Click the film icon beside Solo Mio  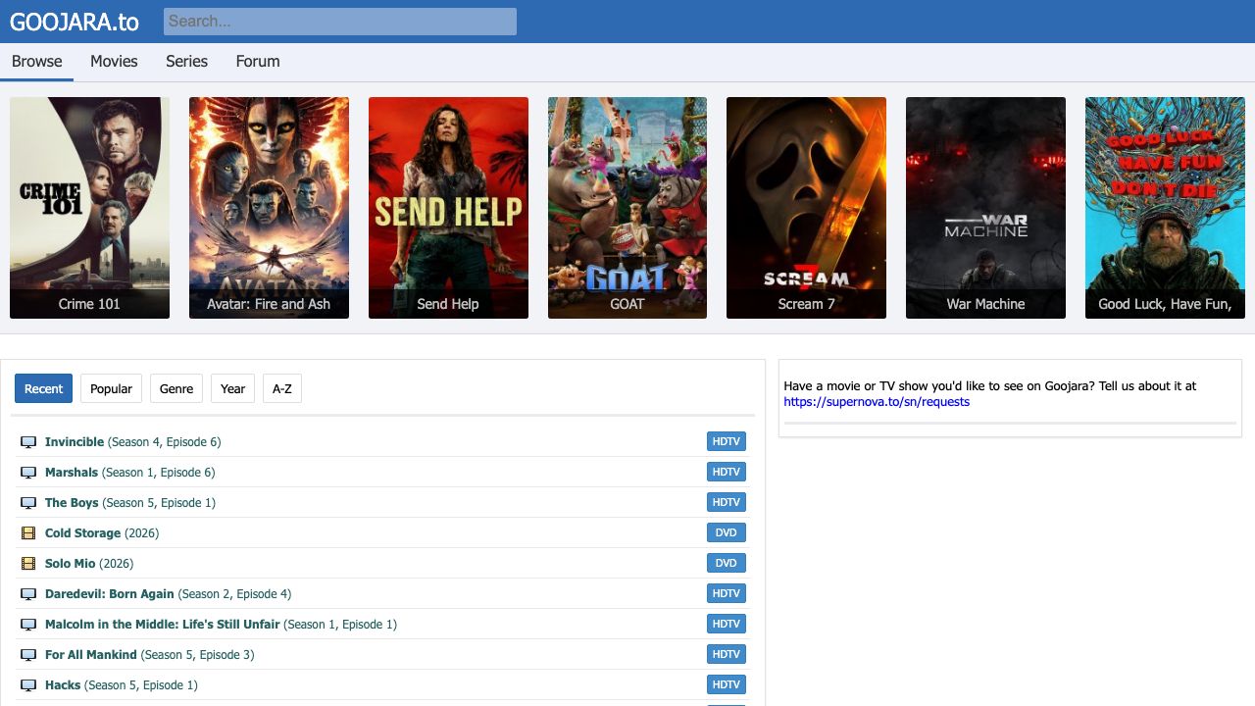click(x=28, y=564)
